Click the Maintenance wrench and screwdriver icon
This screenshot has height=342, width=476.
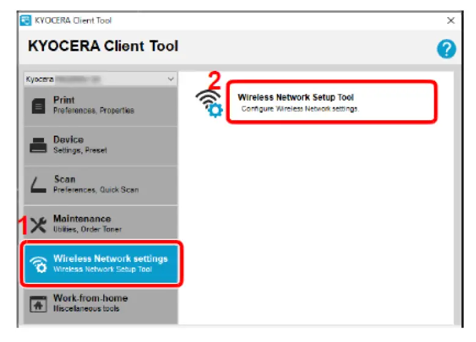[38, 225]
